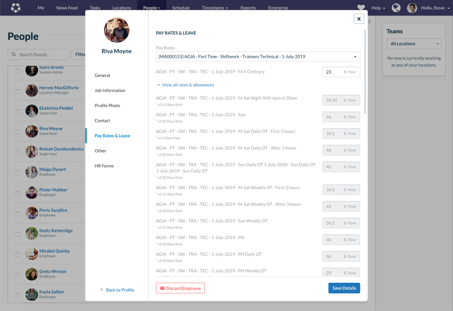The height and width of the screenshot is (311, 453).
Task: Click the dialog's vertical scrollbar
Action: [365, 71]
